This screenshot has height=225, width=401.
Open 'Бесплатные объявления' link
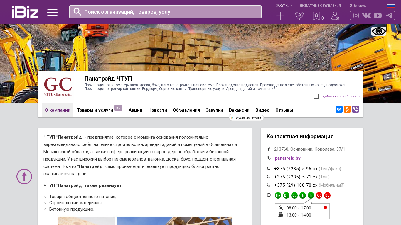(320, 6)
